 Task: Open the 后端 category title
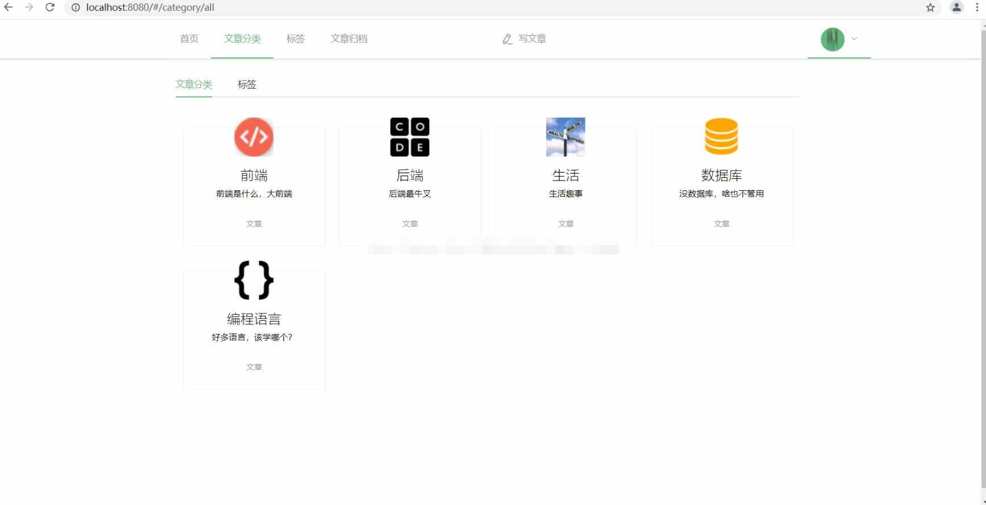point(410,176)
